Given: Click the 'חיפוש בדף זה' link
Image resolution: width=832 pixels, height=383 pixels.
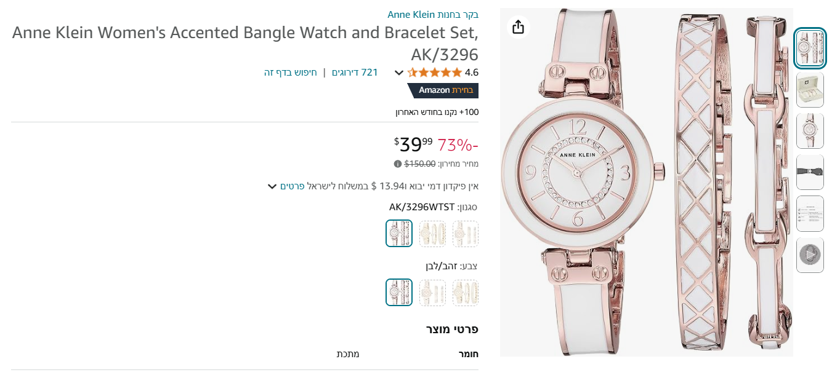Looking at the screenshot, I should [x=291, y=73].
